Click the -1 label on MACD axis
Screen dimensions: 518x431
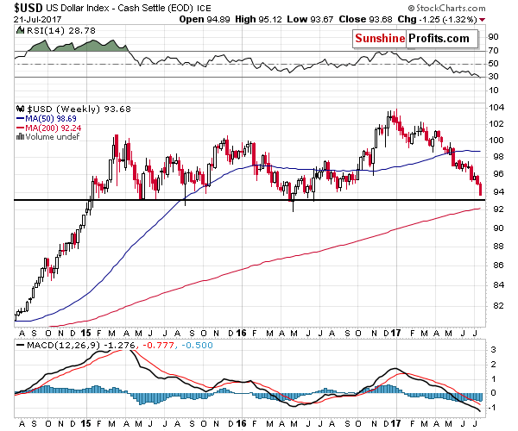pos(492,408)
